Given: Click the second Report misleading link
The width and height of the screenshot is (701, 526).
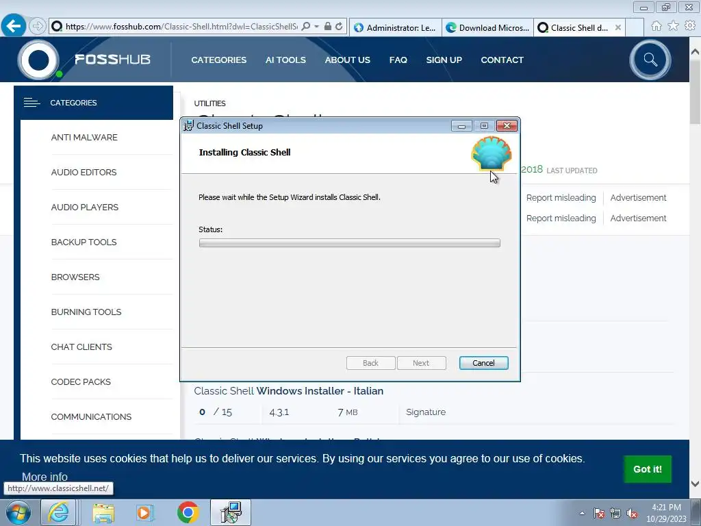Looking at the screenshot, I should 561,218.
